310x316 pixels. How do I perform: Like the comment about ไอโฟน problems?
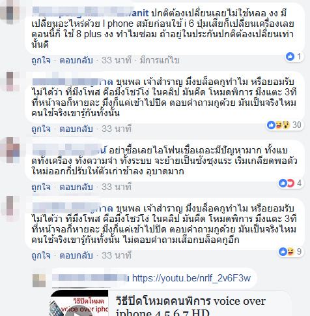[41, 187]
